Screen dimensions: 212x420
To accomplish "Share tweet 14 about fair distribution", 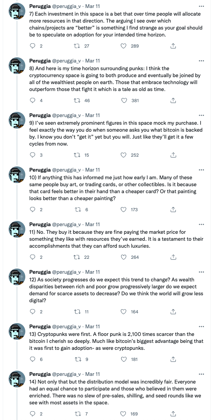I will click(x=174, y=414).
